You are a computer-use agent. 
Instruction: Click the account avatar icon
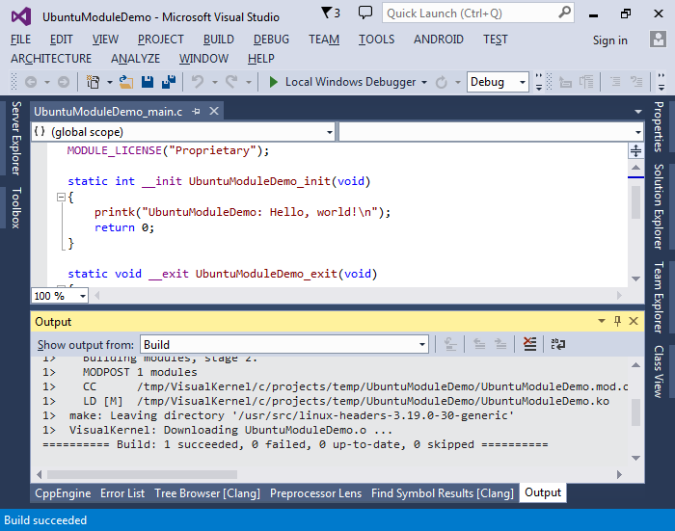[658, 40]
